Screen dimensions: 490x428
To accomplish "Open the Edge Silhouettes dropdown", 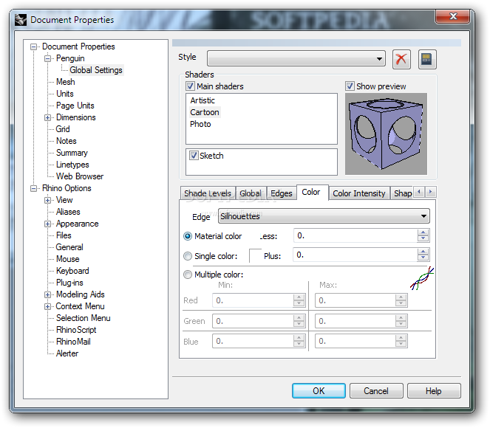I will tap(324, 216).
